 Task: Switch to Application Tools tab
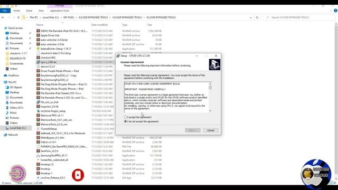[x=60, y=11]
